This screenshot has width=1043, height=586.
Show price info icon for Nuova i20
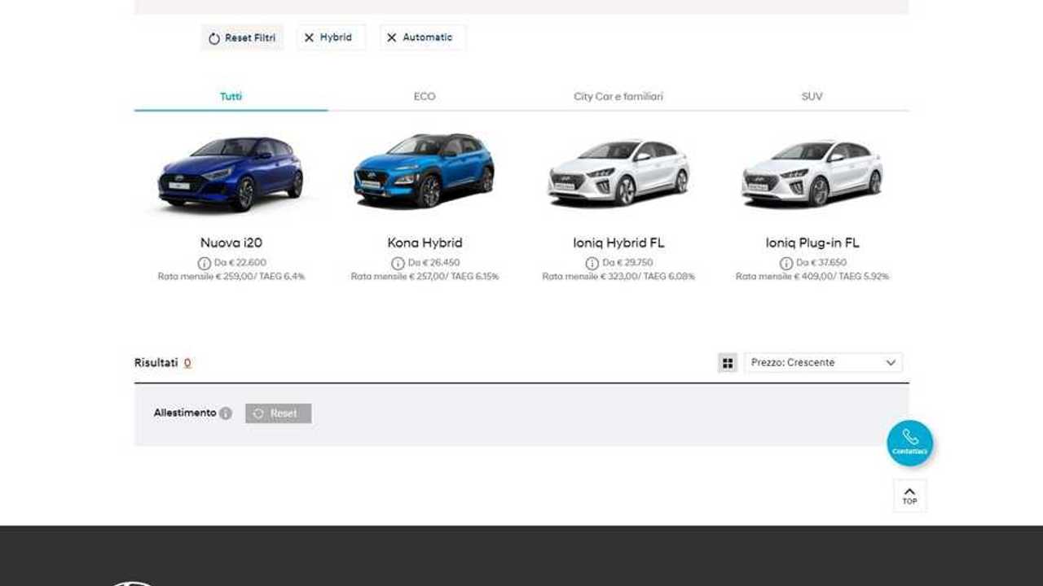click(204, 263)
